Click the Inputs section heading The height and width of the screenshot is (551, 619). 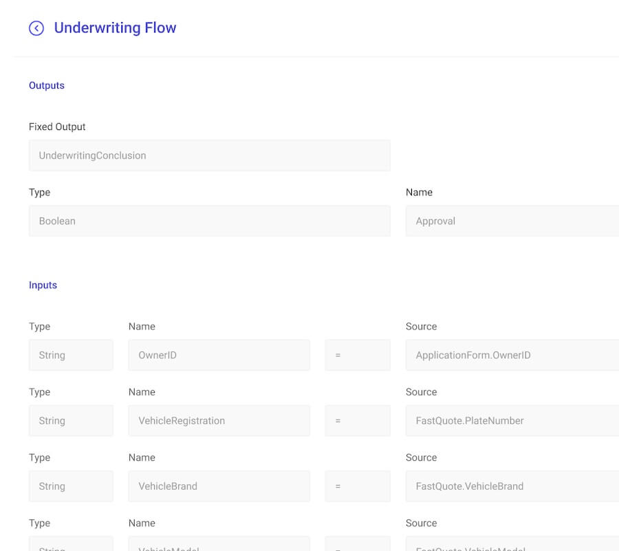click(43, 285)
